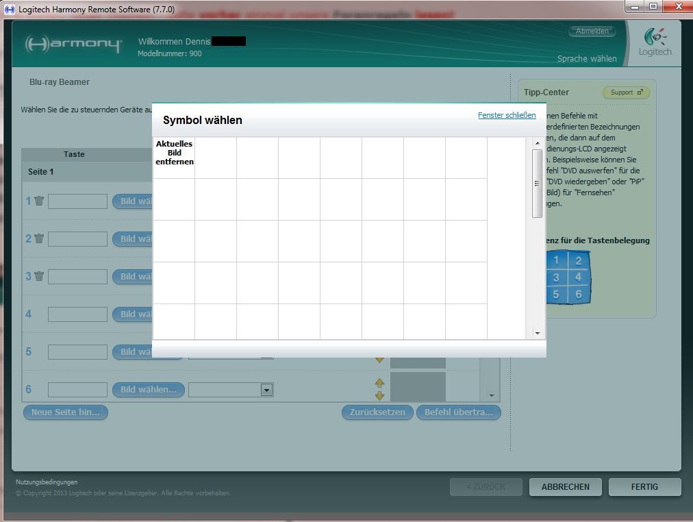693x522 pixels.
Task: Delete button 2 with its trash icon
Action: click(x=39, y=238)
